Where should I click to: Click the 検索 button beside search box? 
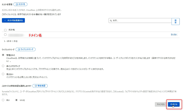point(175,21)
